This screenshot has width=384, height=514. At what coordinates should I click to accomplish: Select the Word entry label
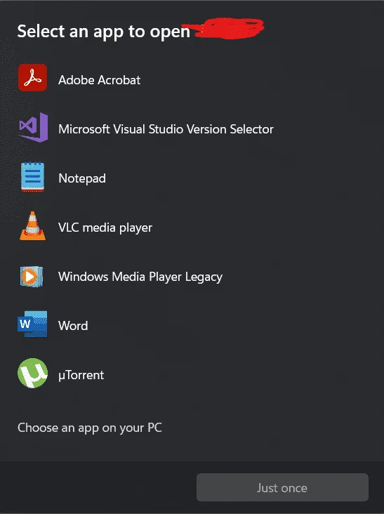coord(73,326)
